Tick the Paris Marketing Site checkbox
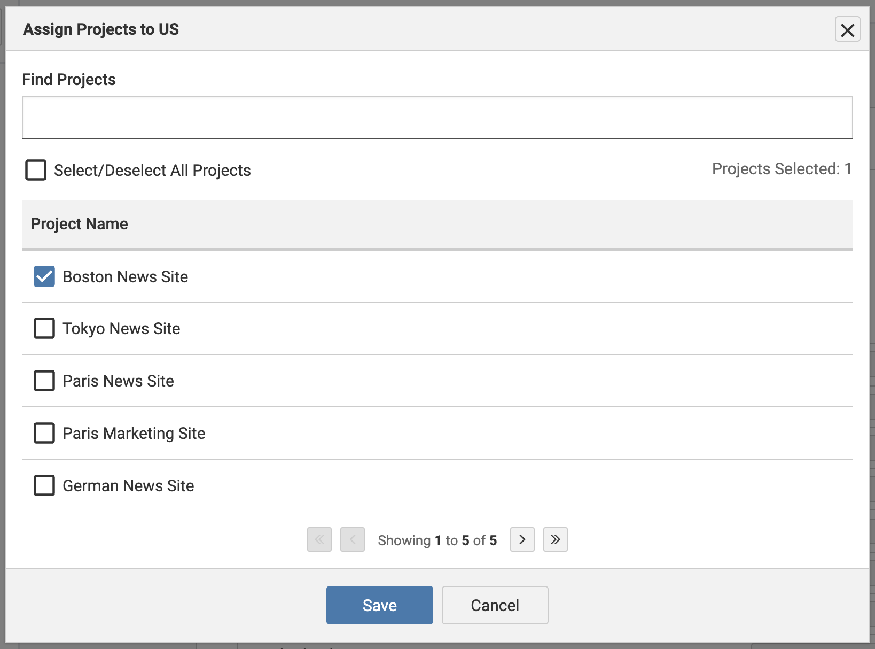875x649 pixels. (44, 433)
